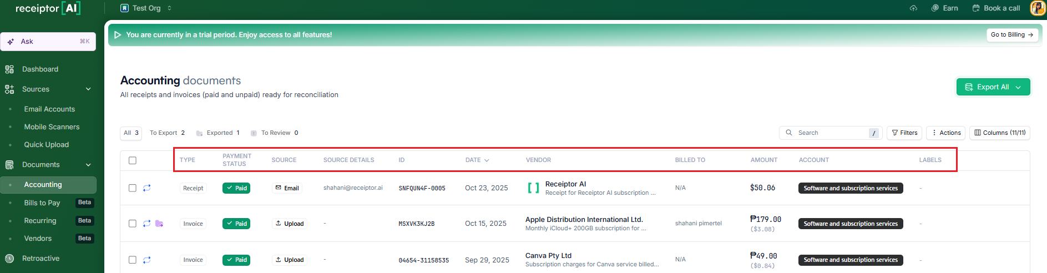The image size is (1047, 273).
Task: Click the Receiptor AI vendor logo
Action: click(533, 188)
